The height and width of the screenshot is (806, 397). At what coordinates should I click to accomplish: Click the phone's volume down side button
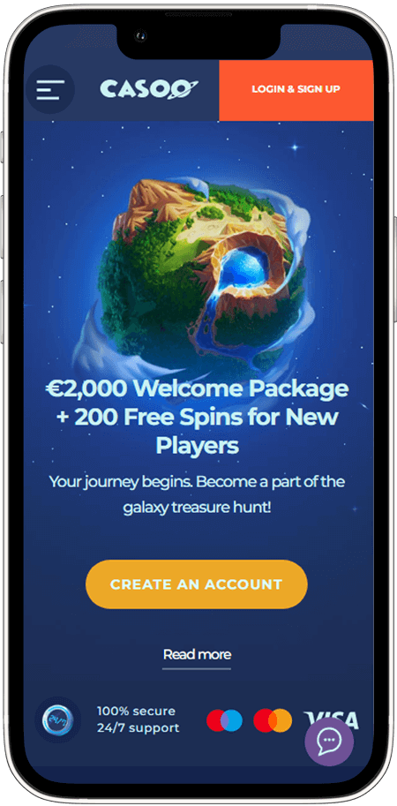[2, 312]
